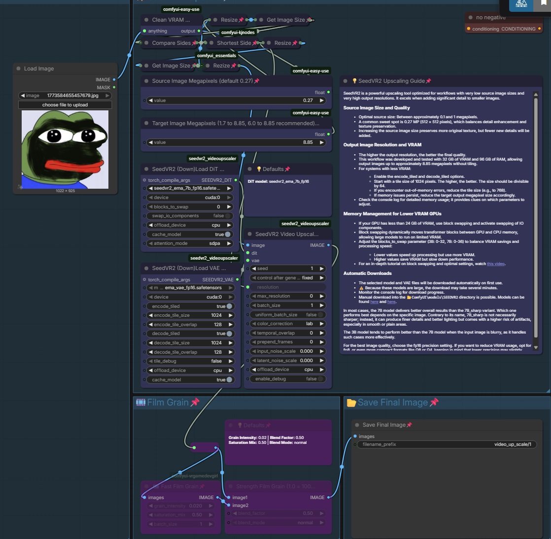Click the bookmark icon at top right

(x=543, y=3)
